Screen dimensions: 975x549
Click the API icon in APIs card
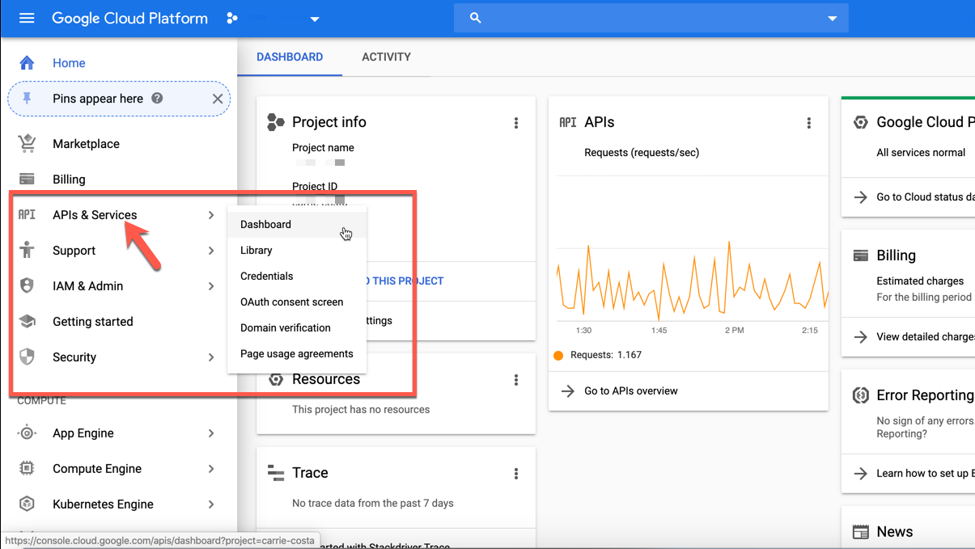click(568, 122)
